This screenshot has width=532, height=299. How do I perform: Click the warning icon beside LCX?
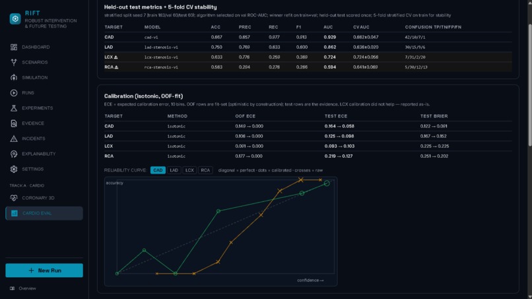(116, 57)
